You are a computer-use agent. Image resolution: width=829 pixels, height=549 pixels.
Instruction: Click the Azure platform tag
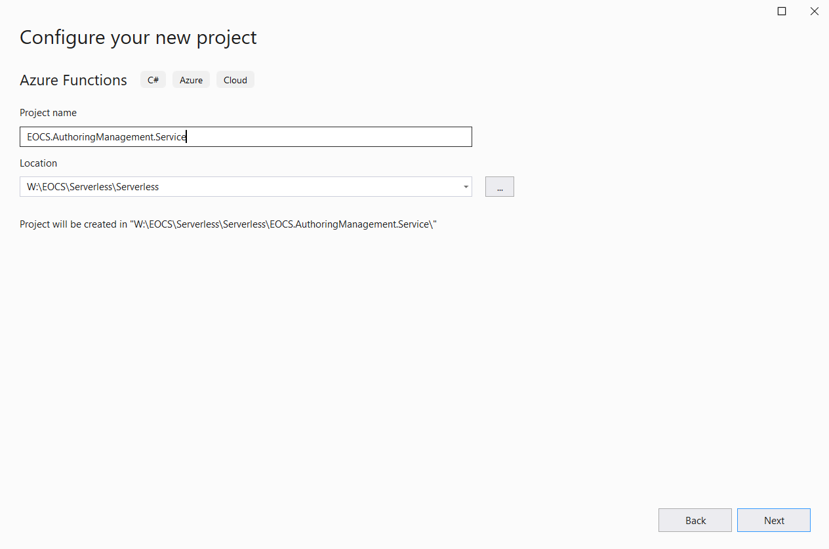click(x=191, y=79)
